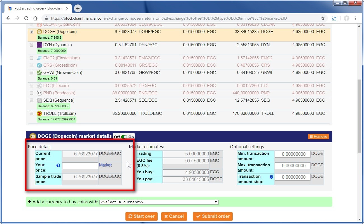Click the GrowersCoin leaf icon

pyautogui.click(x=39, y=73)
